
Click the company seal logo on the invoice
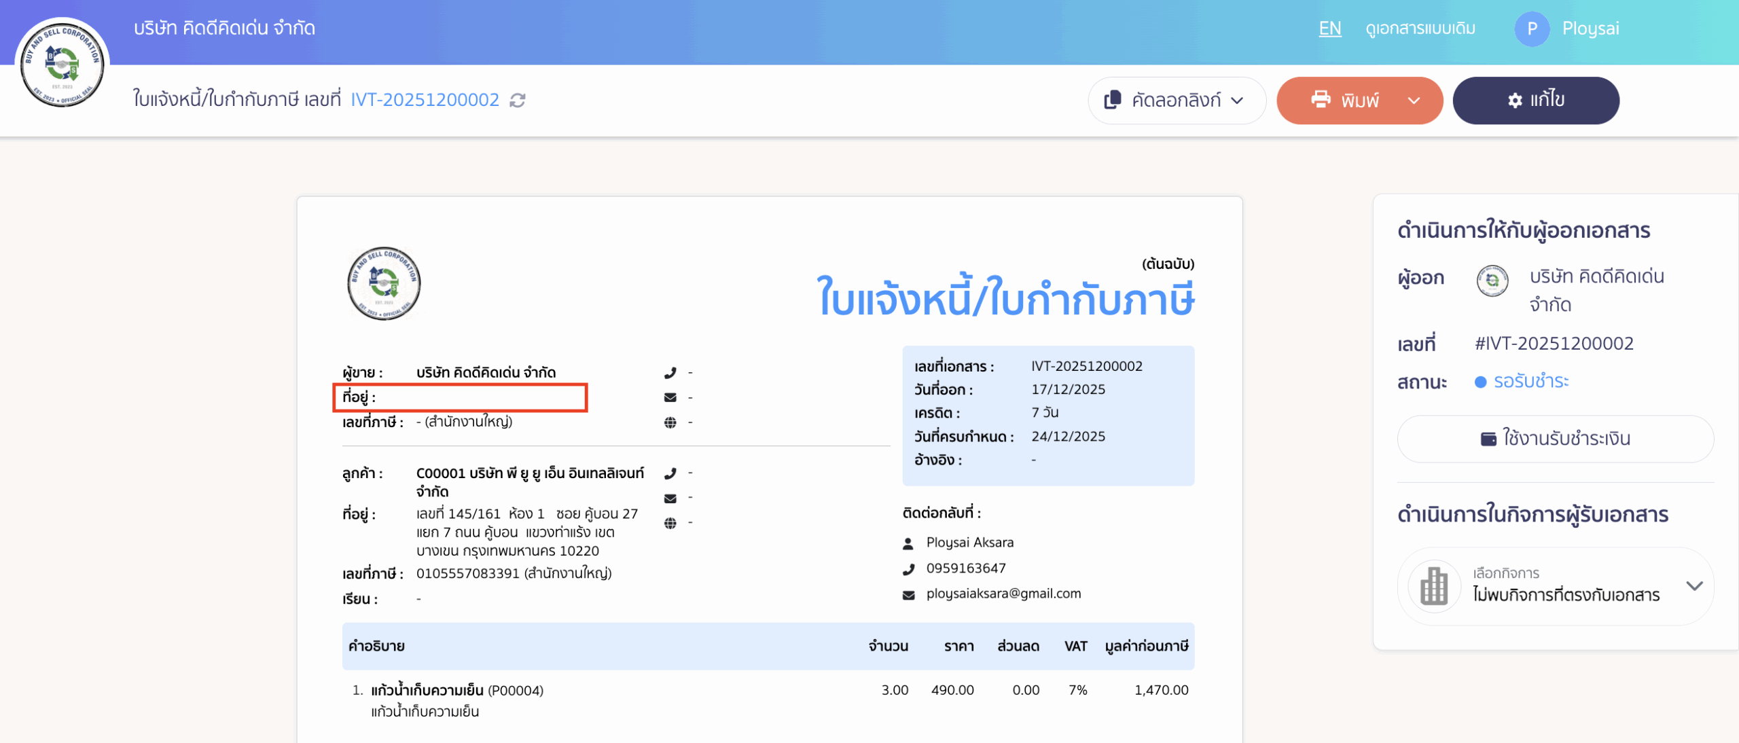coord(384,284)
